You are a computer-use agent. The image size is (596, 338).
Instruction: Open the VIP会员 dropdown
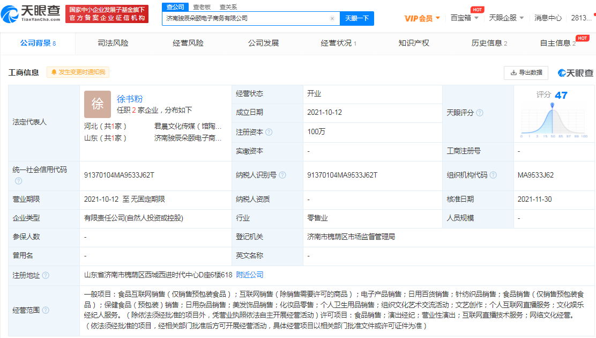(422, 18)
